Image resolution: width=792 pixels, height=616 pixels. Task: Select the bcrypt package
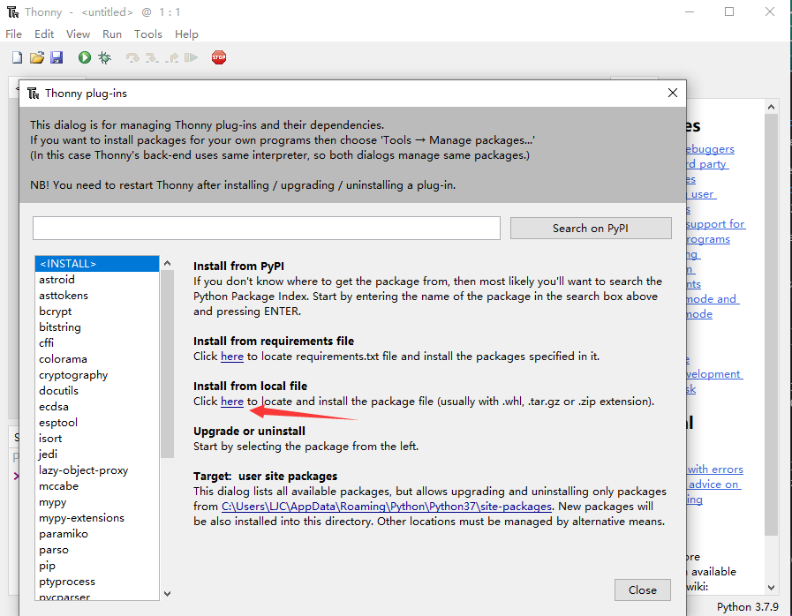[97, 312]
